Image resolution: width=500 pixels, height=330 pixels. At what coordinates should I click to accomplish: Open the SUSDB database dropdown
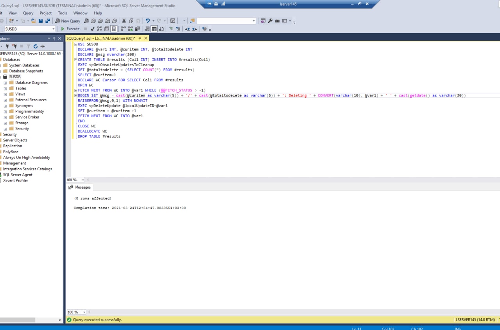[54, 29]
